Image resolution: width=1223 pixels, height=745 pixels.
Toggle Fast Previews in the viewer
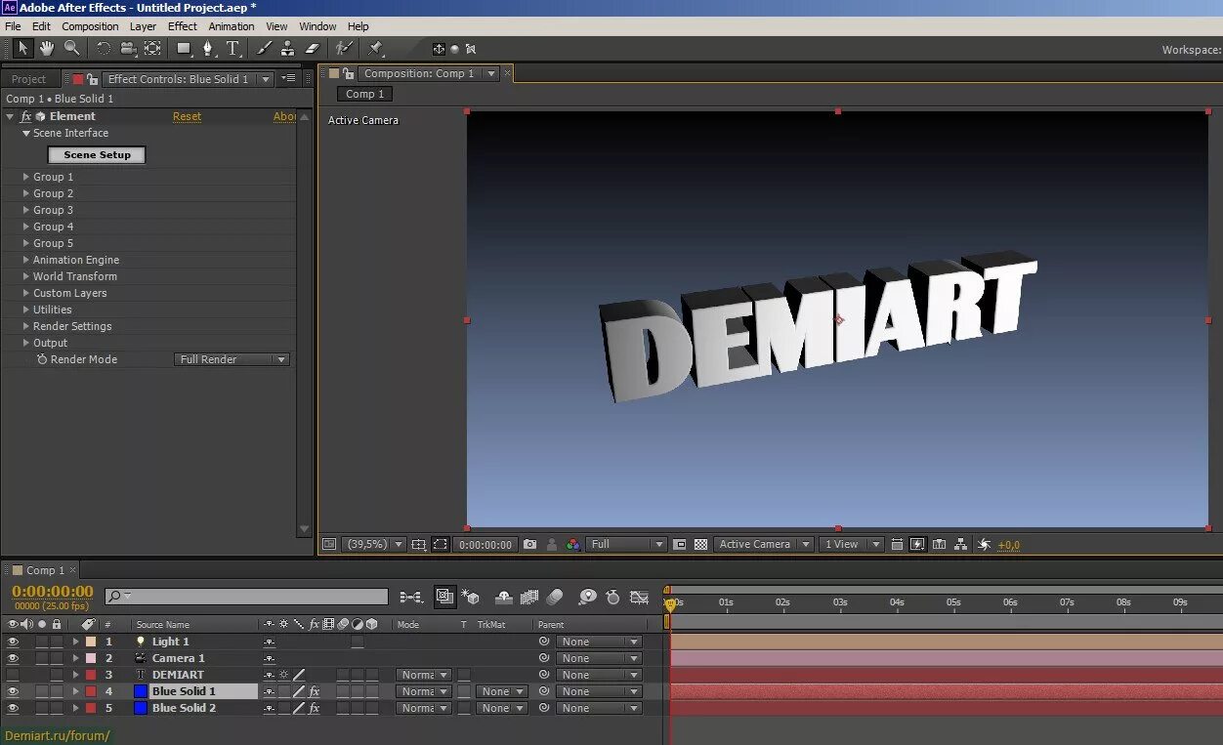click(x=917, y=544)
